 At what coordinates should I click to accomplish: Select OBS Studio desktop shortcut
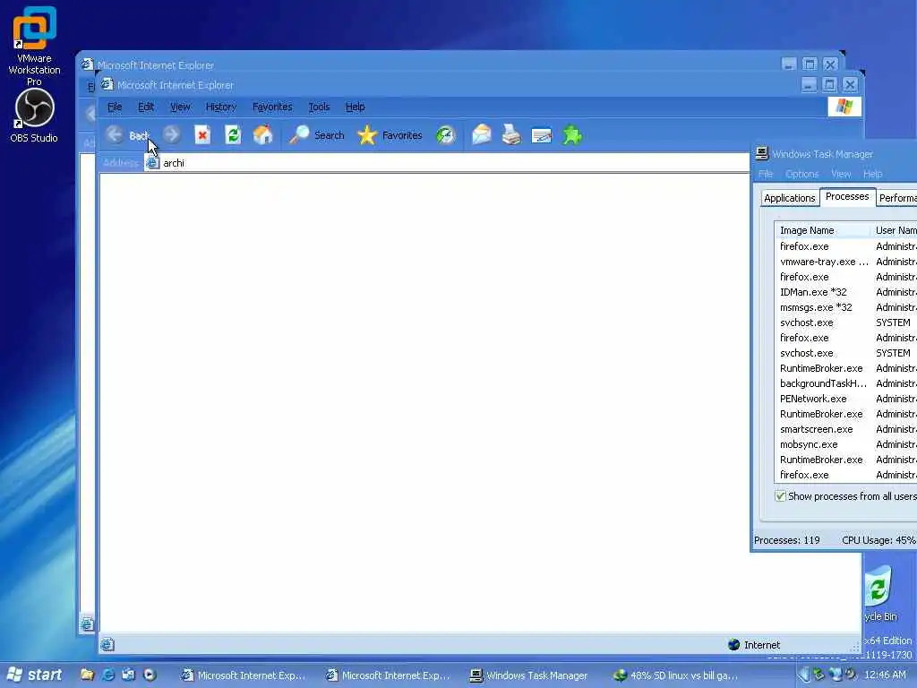pos(34,116)
